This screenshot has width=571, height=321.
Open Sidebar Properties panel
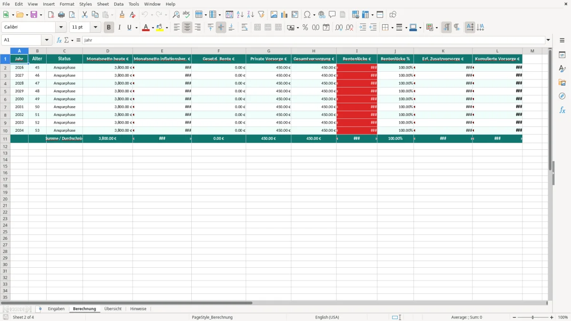tap(562, 55)
